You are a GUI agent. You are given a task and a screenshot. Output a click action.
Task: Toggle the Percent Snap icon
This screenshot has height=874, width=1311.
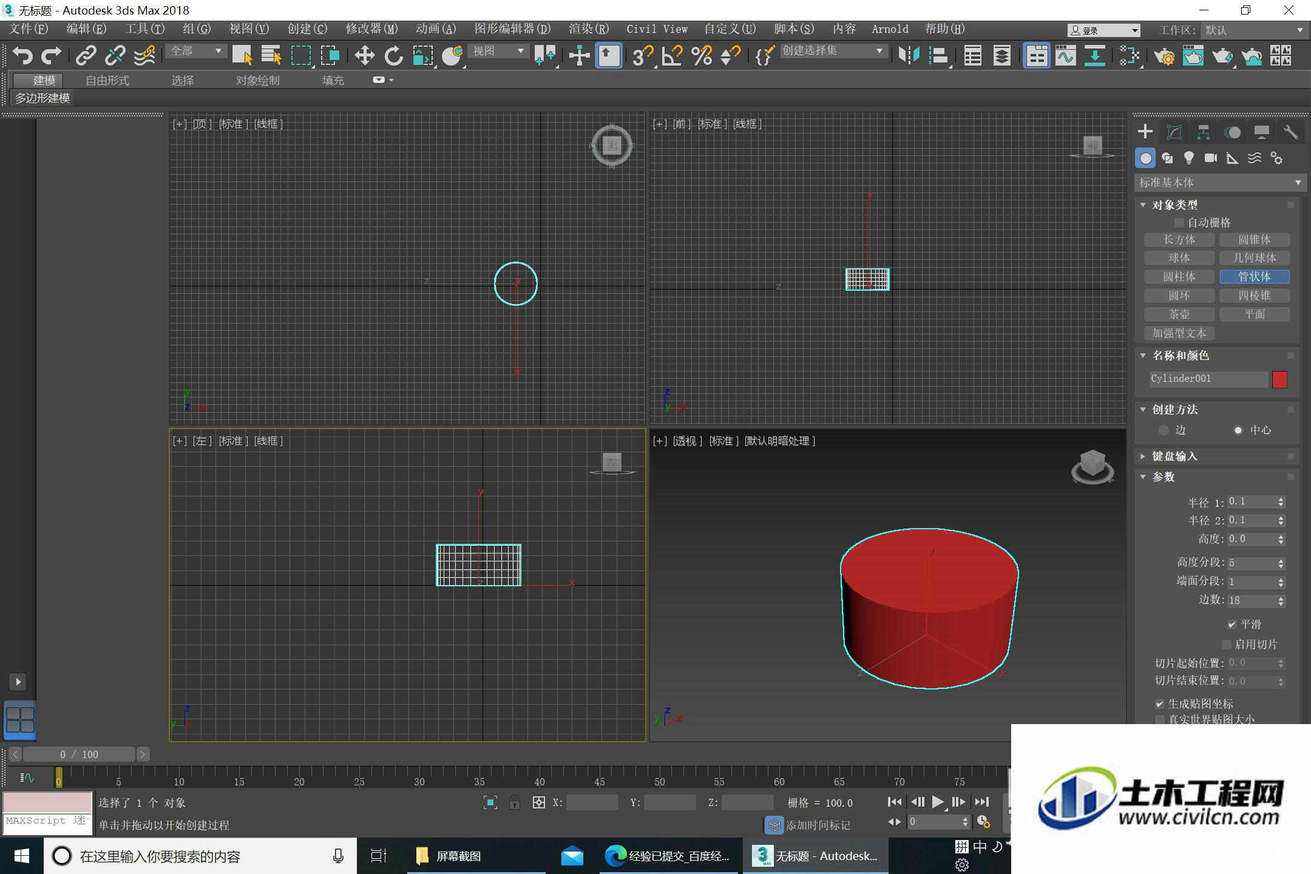pos(701,56)
